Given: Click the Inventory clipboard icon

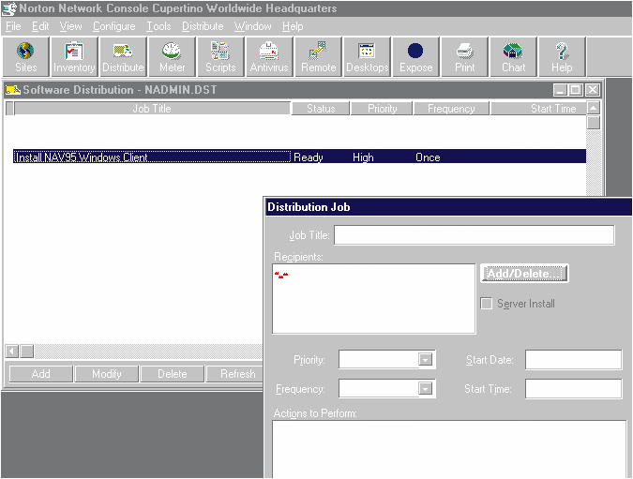Looking at the screenshot, I should point(74,56).
